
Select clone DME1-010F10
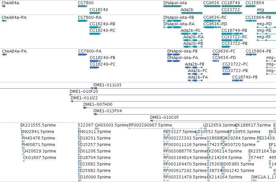84,91
